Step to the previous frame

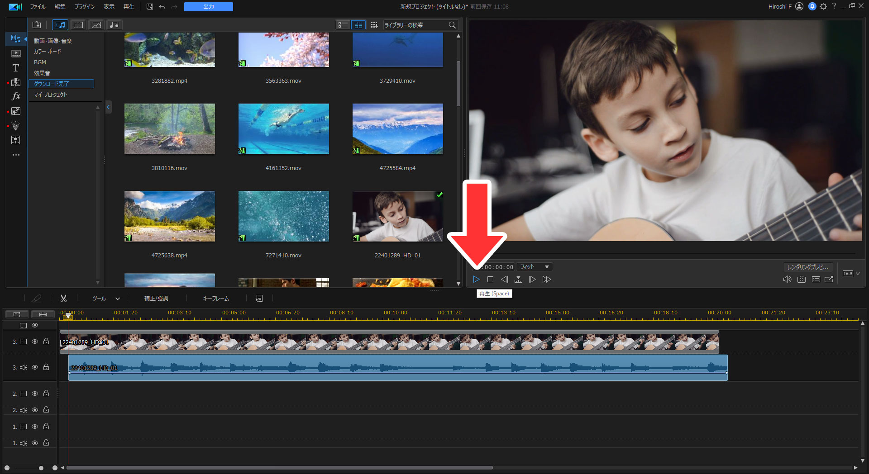click(504, 280)
